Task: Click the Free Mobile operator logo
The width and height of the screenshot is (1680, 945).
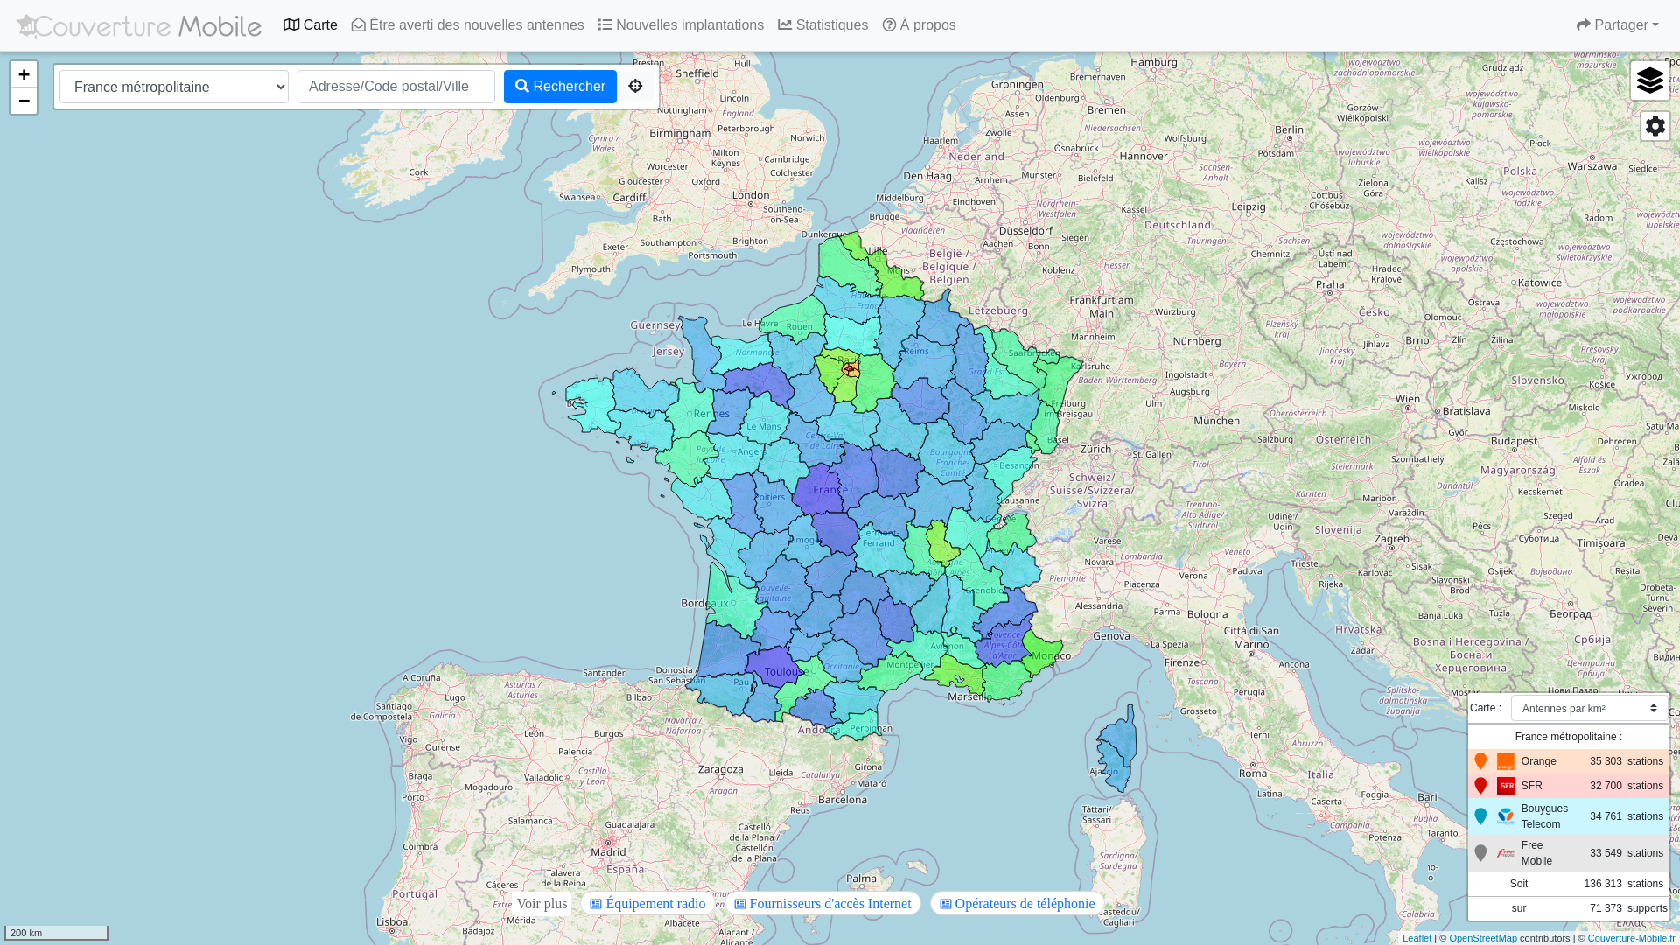Action: tap(1506, 853)
